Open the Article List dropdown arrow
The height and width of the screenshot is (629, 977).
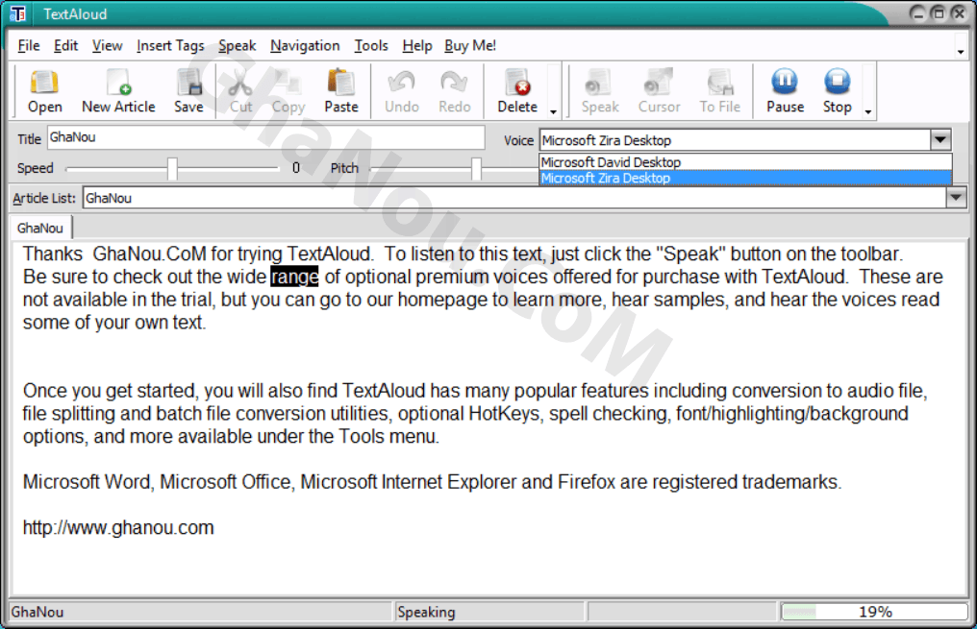pos(955,198)
